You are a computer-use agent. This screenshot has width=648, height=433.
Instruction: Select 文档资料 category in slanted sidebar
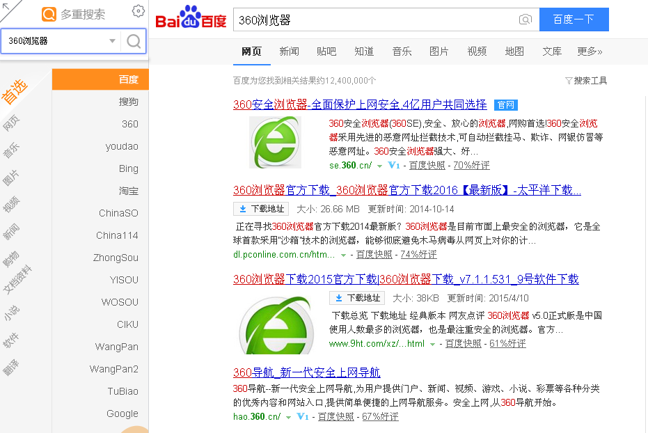click(x=17, y=280)
